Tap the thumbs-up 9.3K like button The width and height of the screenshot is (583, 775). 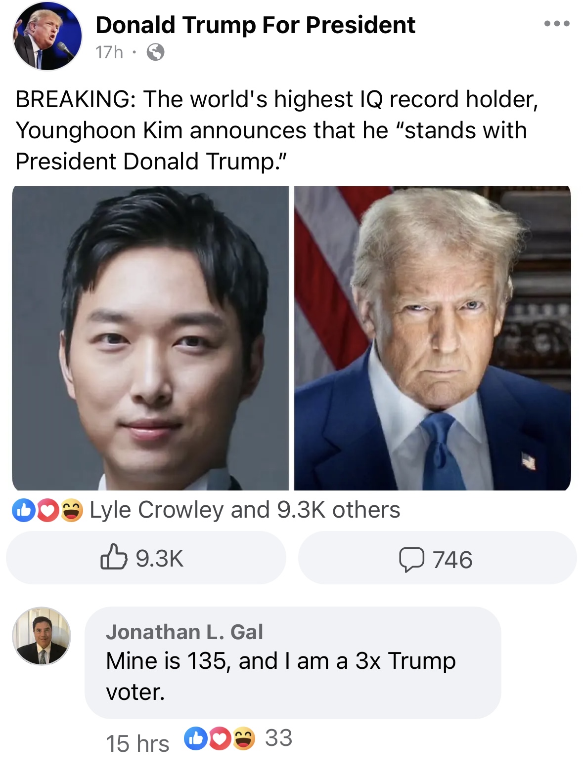point(146,558)
